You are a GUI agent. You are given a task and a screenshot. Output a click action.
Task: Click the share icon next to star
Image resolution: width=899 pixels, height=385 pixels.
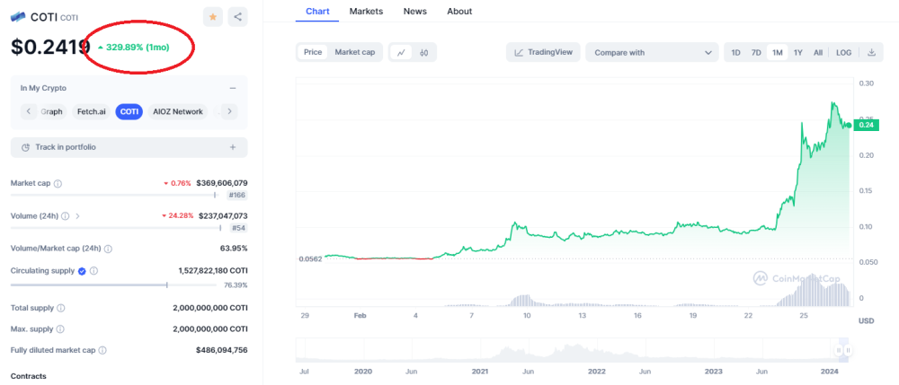pyautogui.click(x=237, y=16)
